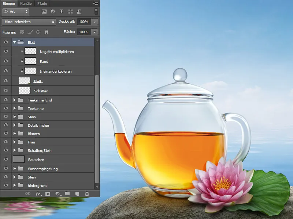Image resolution: width=293 pixels, height=219 pixels.
Task: Click the Deckkraft 100% value field
Action: (x=84, y=22)
